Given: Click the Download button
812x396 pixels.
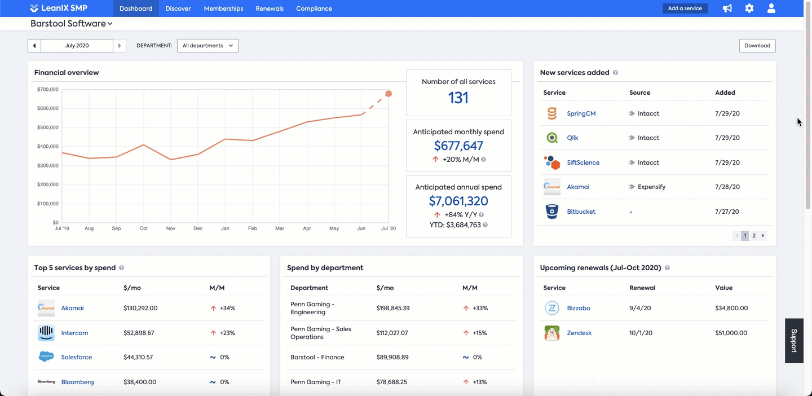Looking at the screenshot, I should tap(757, 46).
